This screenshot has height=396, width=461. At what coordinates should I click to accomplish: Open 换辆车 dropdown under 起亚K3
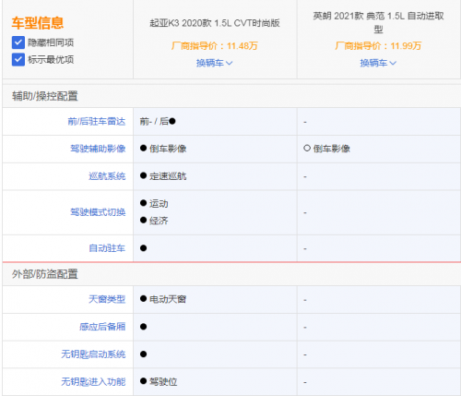[215, 63]
